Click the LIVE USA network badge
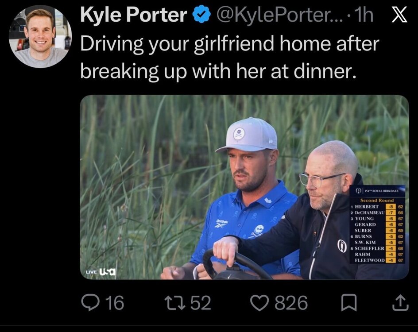The image size is (418, 332). click(101, 272)
